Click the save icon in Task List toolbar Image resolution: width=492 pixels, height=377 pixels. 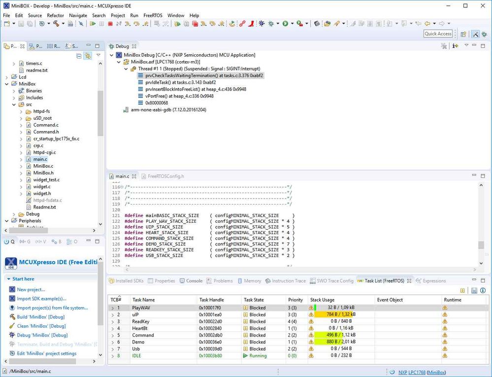[474, 290]
